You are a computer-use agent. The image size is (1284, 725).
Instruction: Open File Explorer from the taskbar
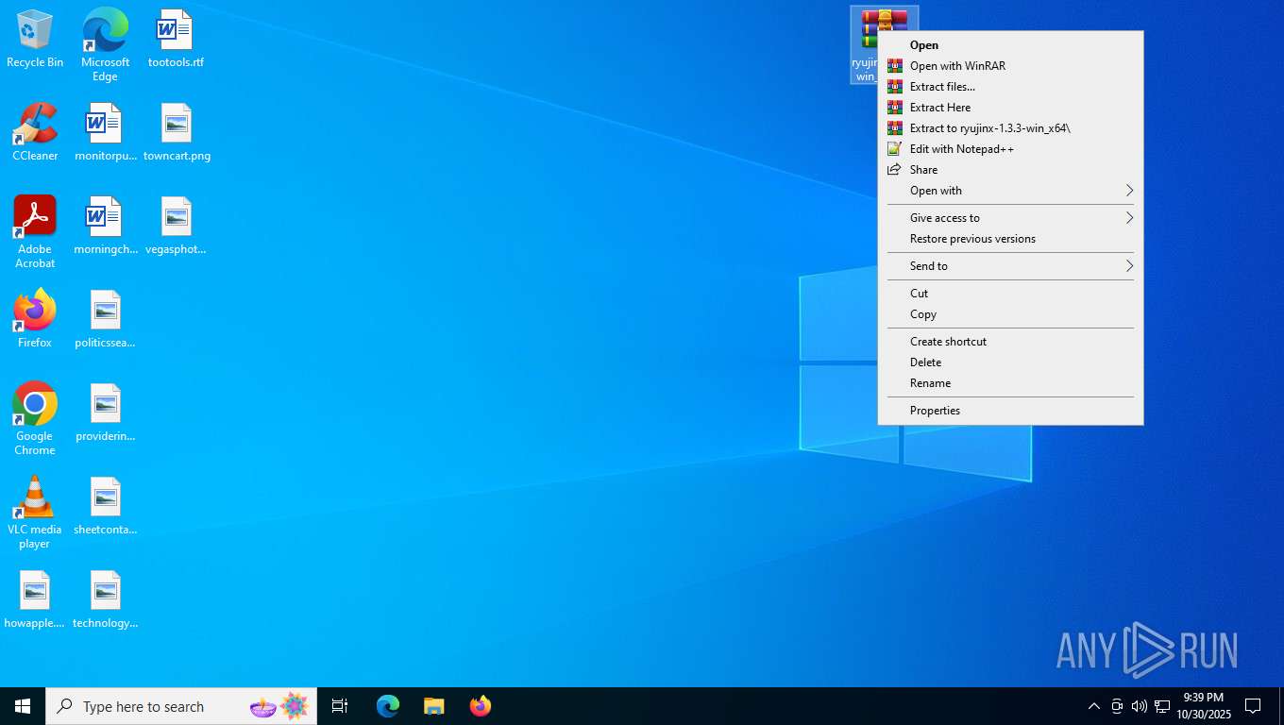(x=433, y=706)
